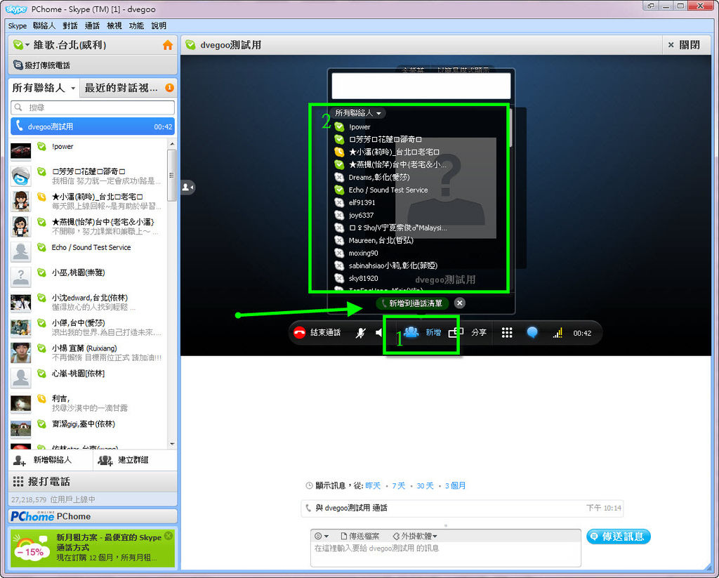Dismiss the add popup with the X button
This screenshot has height=578, width=719.
point(459,303)
